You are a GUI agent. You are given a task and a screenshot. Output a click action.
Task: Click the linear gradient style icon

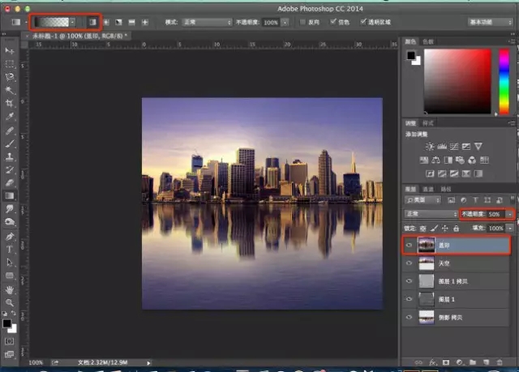[x=92, y=21]
